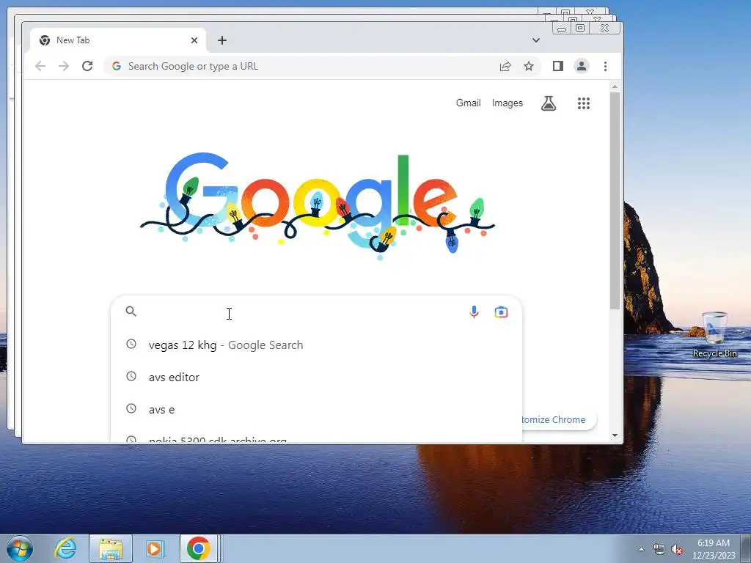Select the New Tab tab
Screen dimensions: 751x563
tap(118, 40)
